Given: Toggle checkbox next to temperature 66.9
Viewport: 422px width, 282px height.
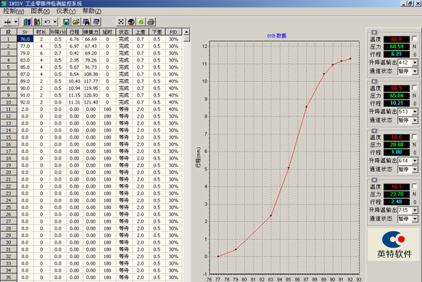Looking at the screenshot, I should (415, 88).
